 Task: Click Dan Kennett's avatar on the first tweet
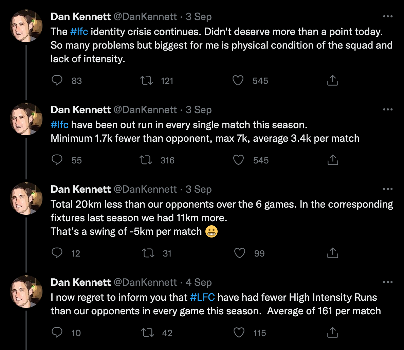pos(26,25)
